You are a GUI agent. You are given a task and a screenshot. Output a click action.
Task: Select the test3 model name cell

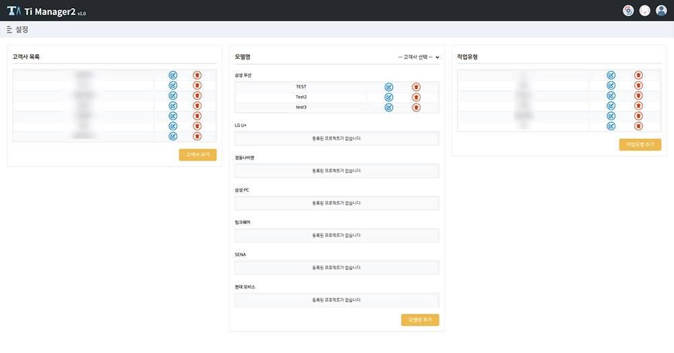click(301, 107)
